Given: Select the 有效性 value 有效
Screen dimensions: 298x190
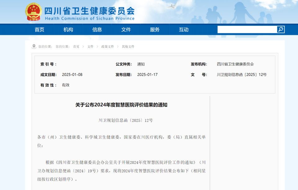Looking at the screenshot, I should coord(65,85).
